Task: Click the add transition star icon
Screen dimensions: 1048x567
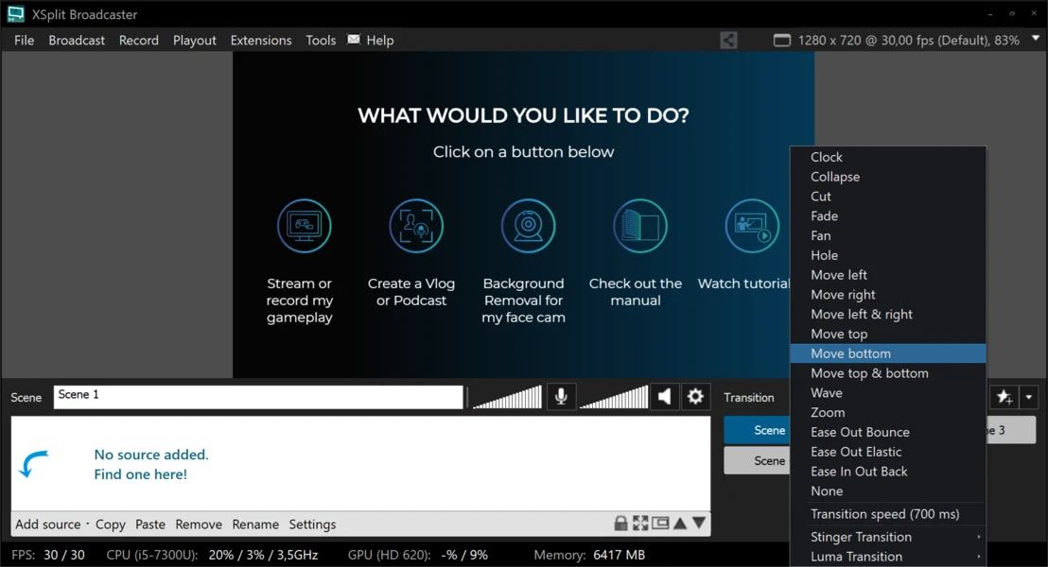Action: (x=1004, y=397)
